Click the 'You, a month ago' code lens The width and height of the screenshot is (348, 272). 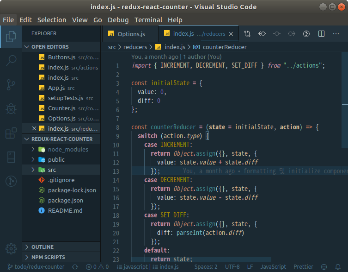(x=155, y=57)
